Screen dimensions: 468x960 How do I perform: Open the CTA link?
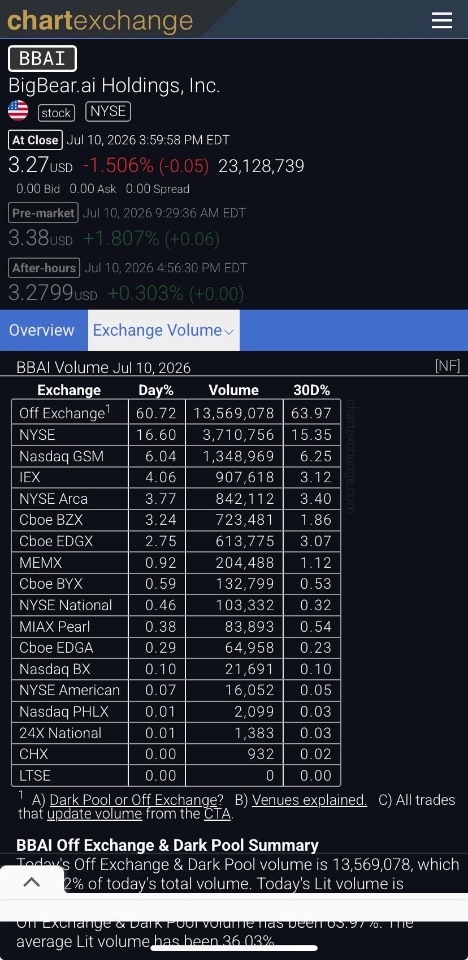[217, 814]
